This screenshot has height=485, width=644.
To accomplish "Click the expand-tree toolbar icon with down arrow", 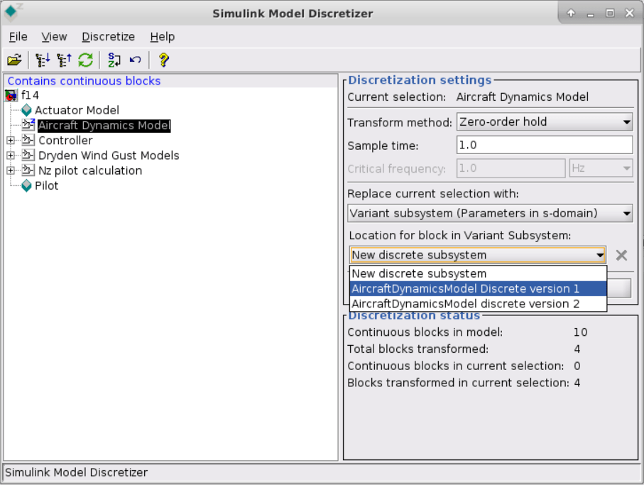I will click(43, 60).
